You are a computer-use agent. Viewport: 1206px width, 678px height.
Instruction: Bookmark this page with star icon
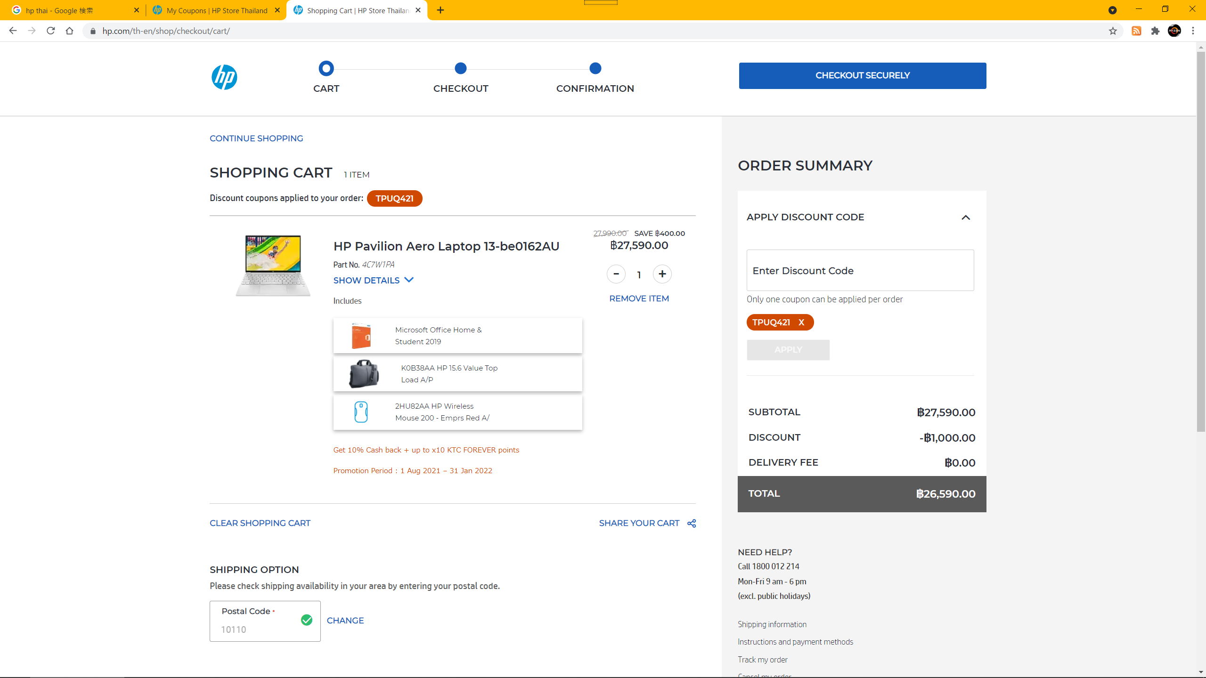(x=1113, y=31)
